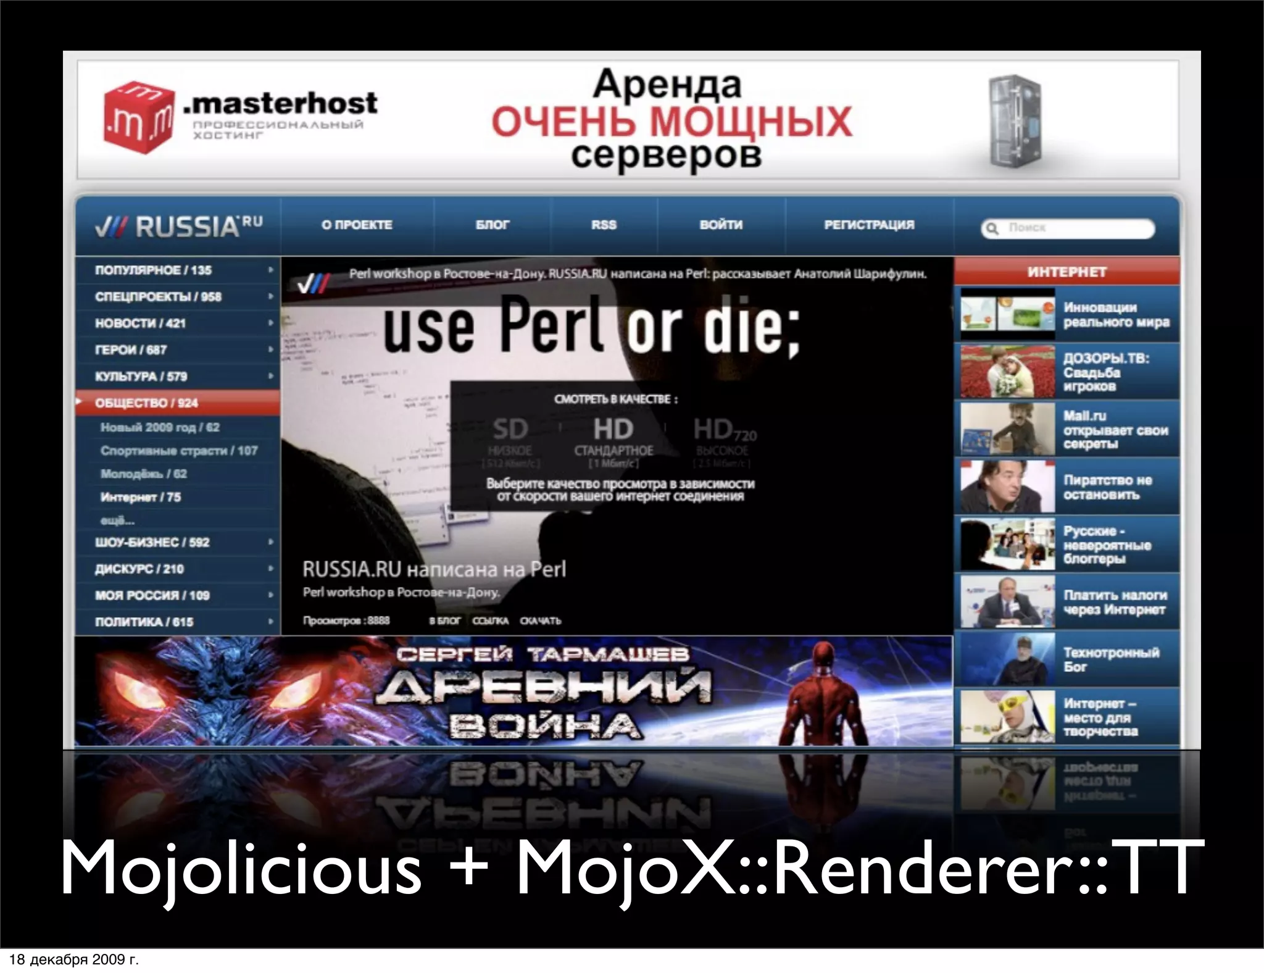Open thumbnail for Инновации реального мира
Viewport: 1264px width, 973px height.
pyautogui.click(x=1008, y=314)
